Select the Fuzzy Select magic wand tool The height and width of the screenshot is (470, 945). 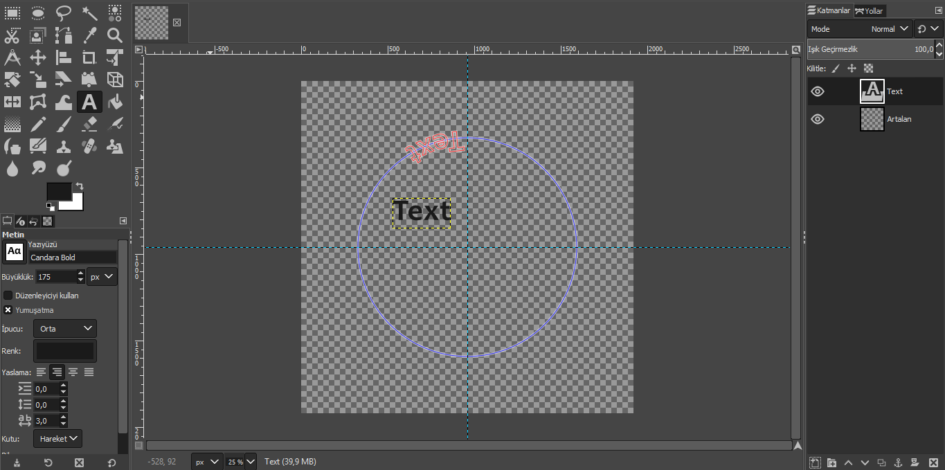point(89,12)
